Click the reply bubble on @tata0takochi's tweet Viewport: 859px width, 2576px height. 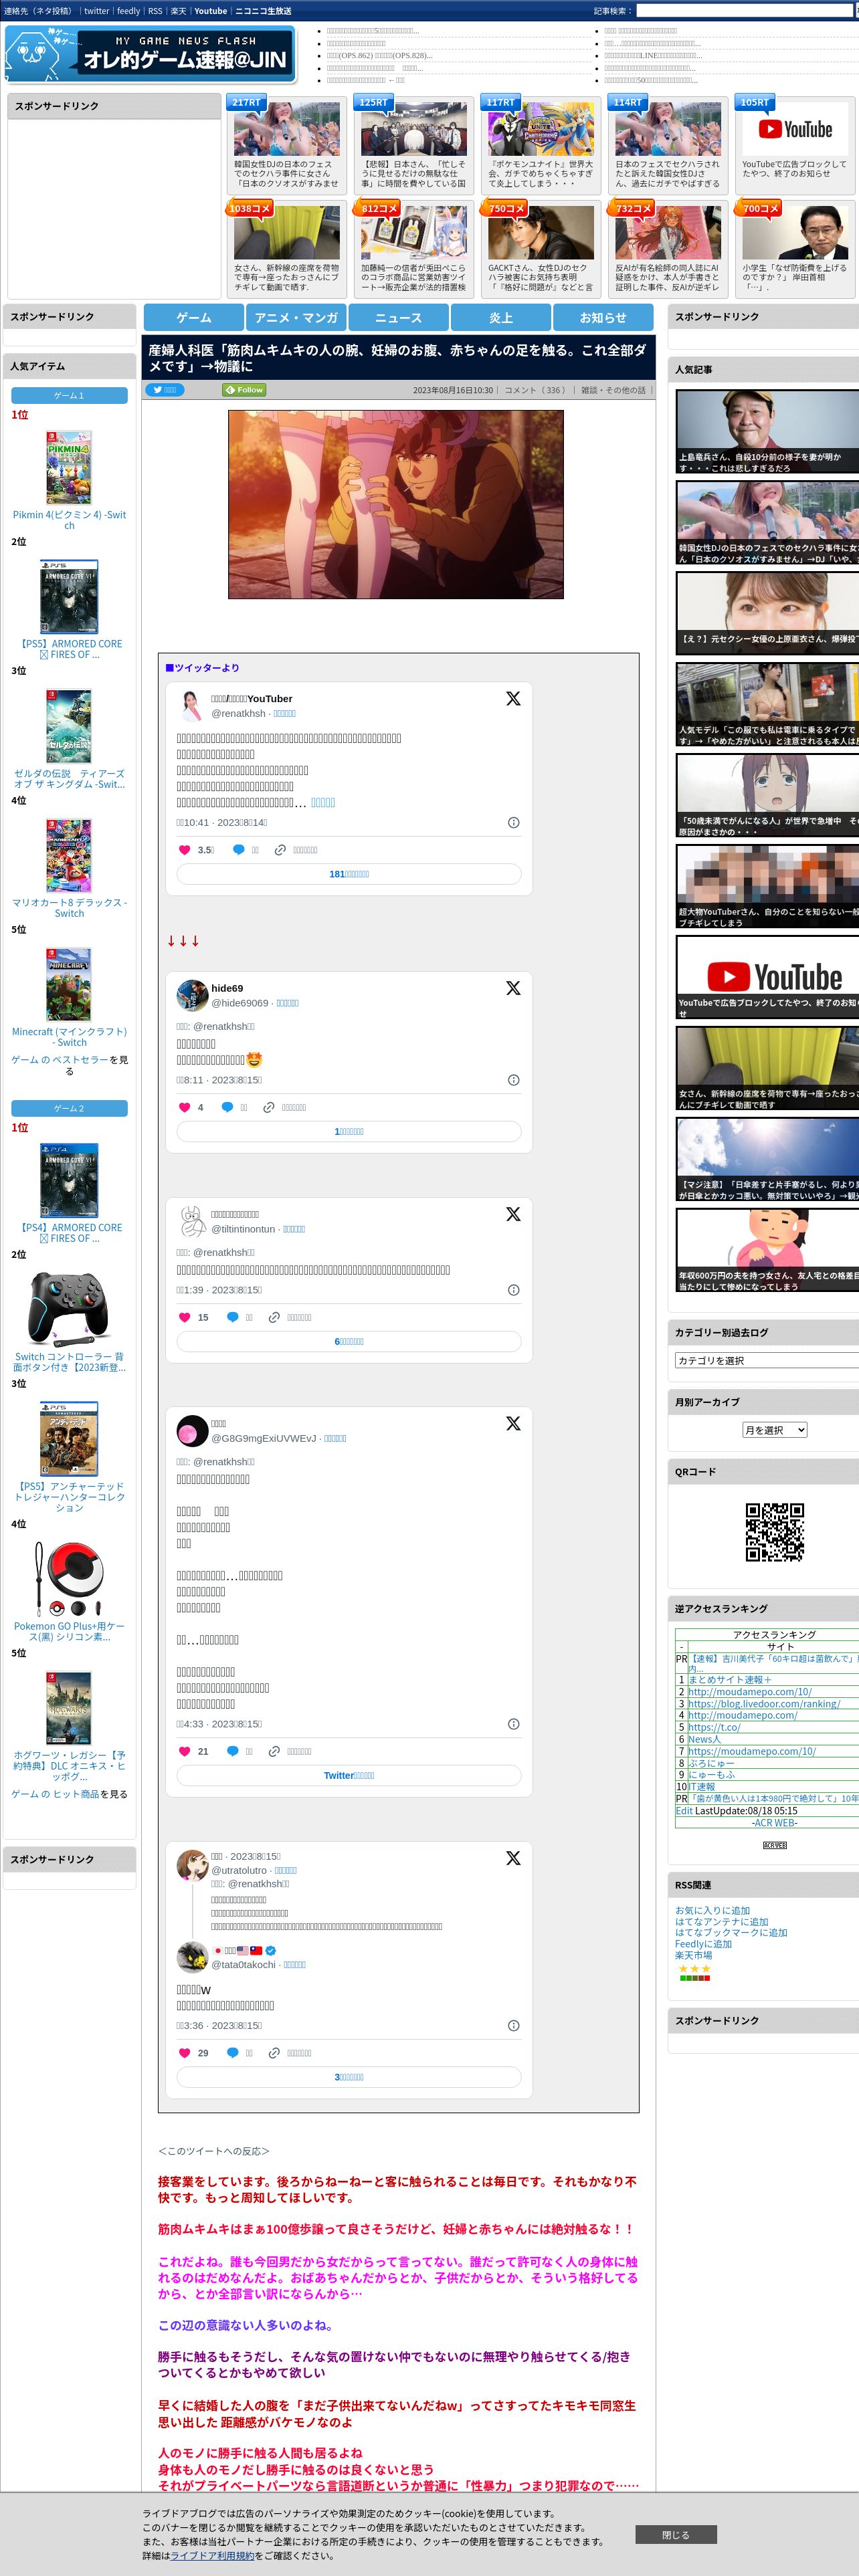click(x=232, y=2053)
